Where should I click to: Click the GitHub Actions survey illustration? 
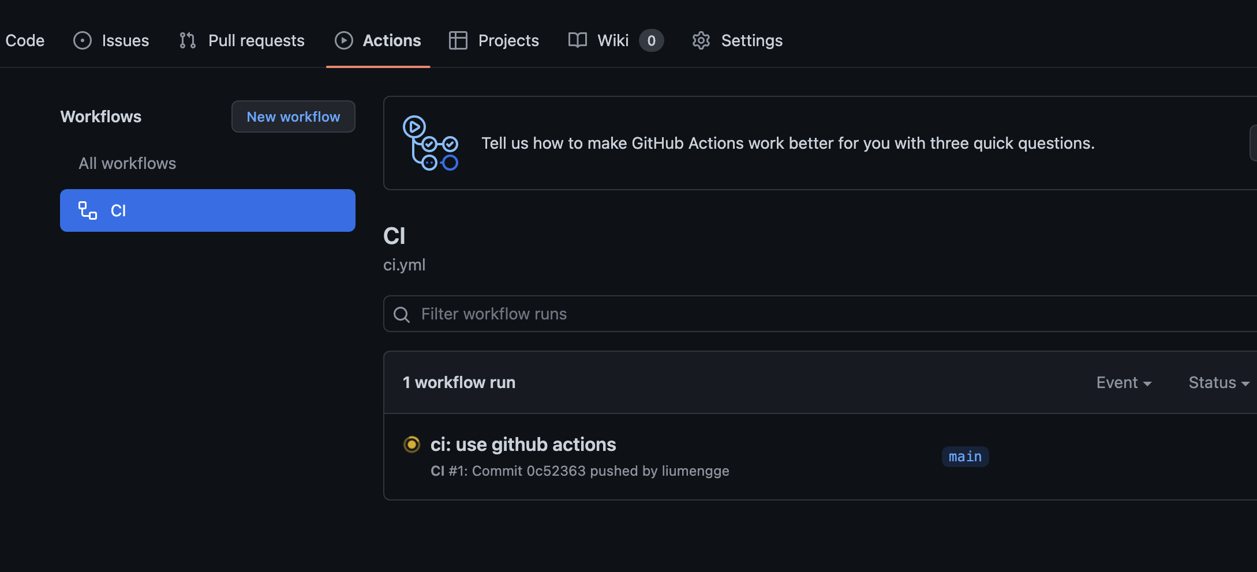(x=431, y=143)
